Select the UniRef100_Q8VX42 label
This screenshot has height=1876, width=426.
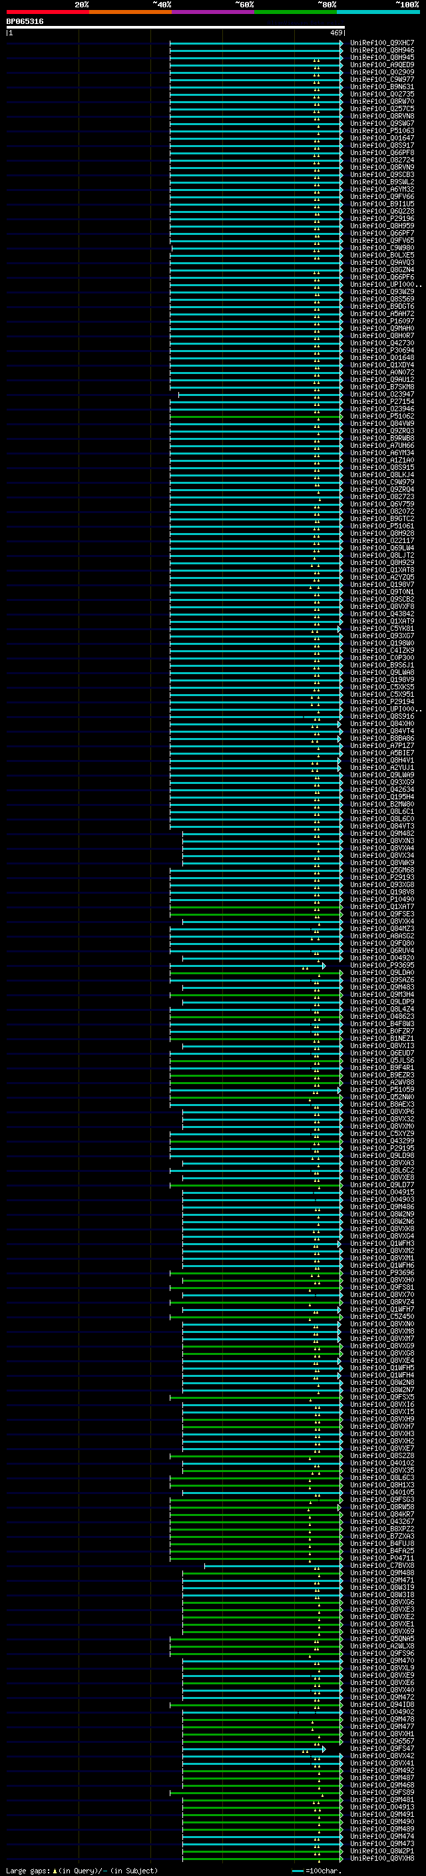coord(381,1756)
